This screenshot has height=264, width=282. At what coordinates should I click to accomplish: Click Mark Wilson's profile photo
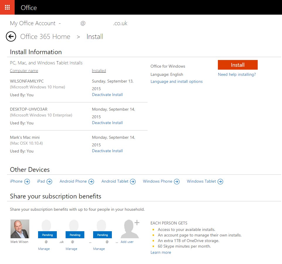20,229
